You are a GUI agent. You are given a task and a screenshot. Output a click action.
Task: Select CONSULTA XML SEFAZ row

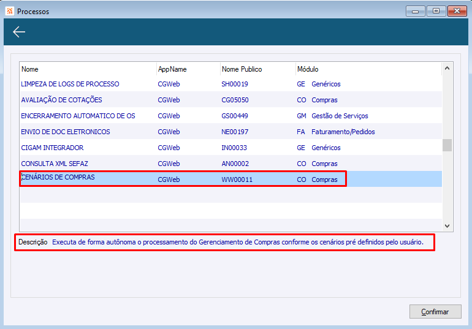(x=231, y=164)
